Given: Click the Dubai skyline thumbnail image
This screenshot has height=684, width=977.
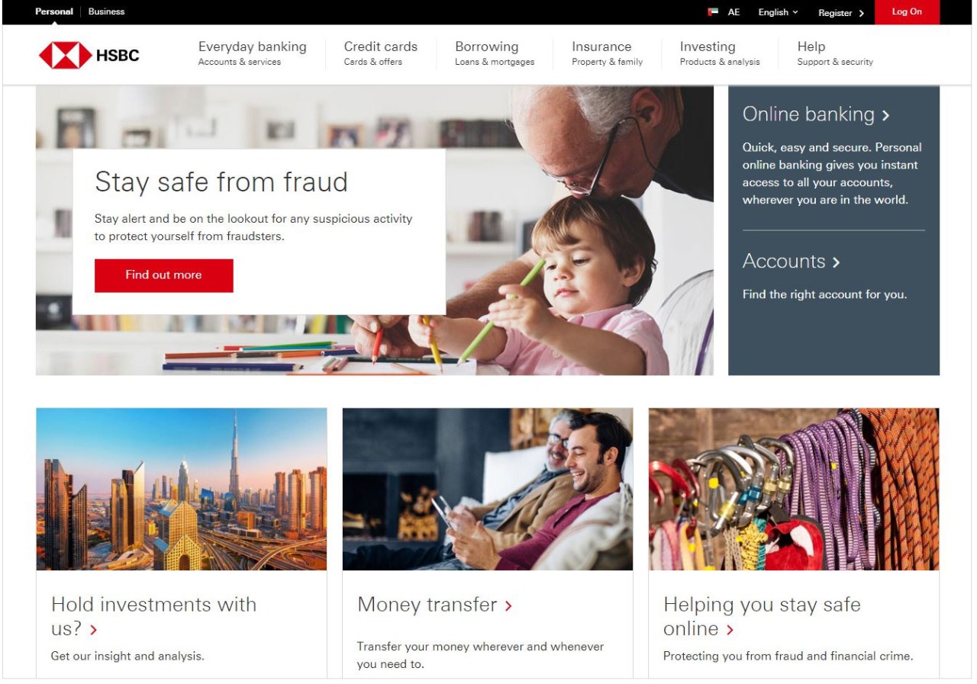Looking at the screenshot, I should click(x=182, y=489).
